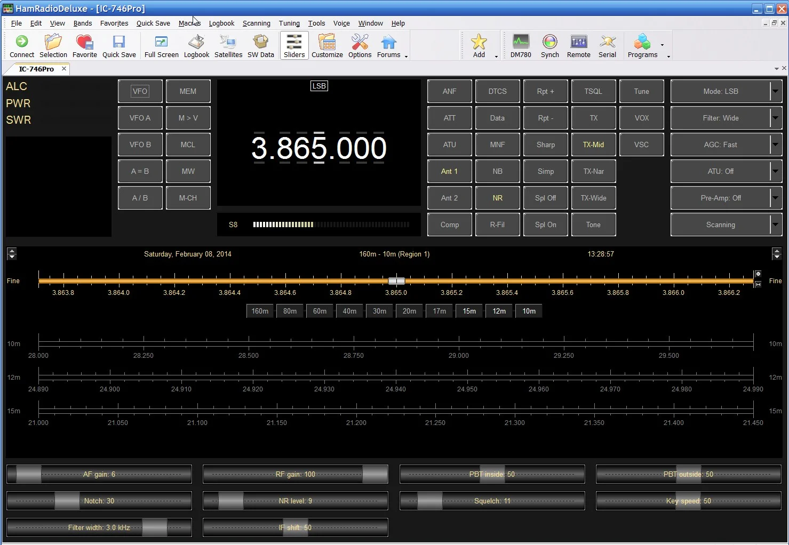
Task: Click the Connect toolbar icon
Action: [x=22, y=46]
